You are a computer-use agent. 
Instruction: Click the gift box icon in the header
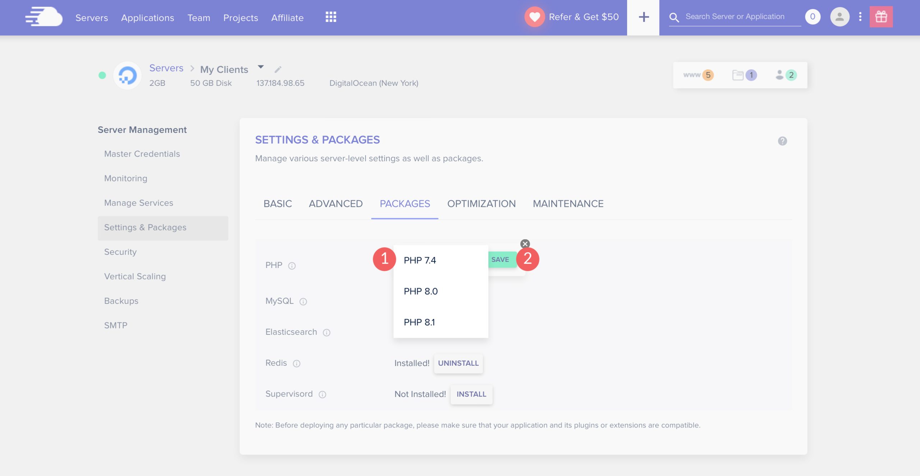coord(881,17)
